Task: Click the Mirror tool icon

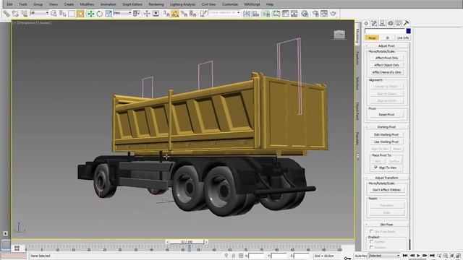Action: coord(247,14)
